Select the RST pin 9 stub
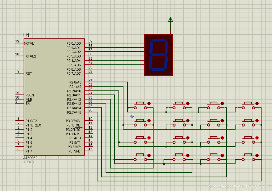This screenshot has height=191, width=272. click(x=20, y=73)
